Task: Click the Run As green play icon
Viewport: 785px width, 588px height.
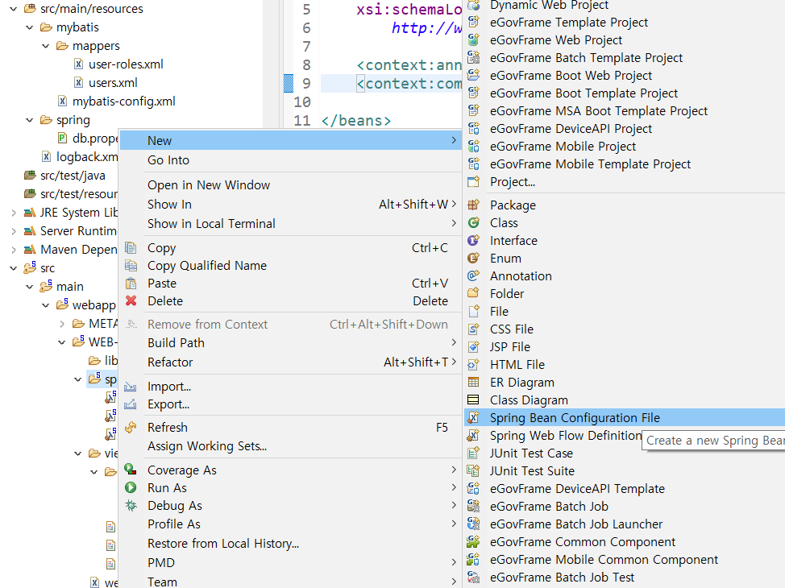Action: tap(131, 487)
